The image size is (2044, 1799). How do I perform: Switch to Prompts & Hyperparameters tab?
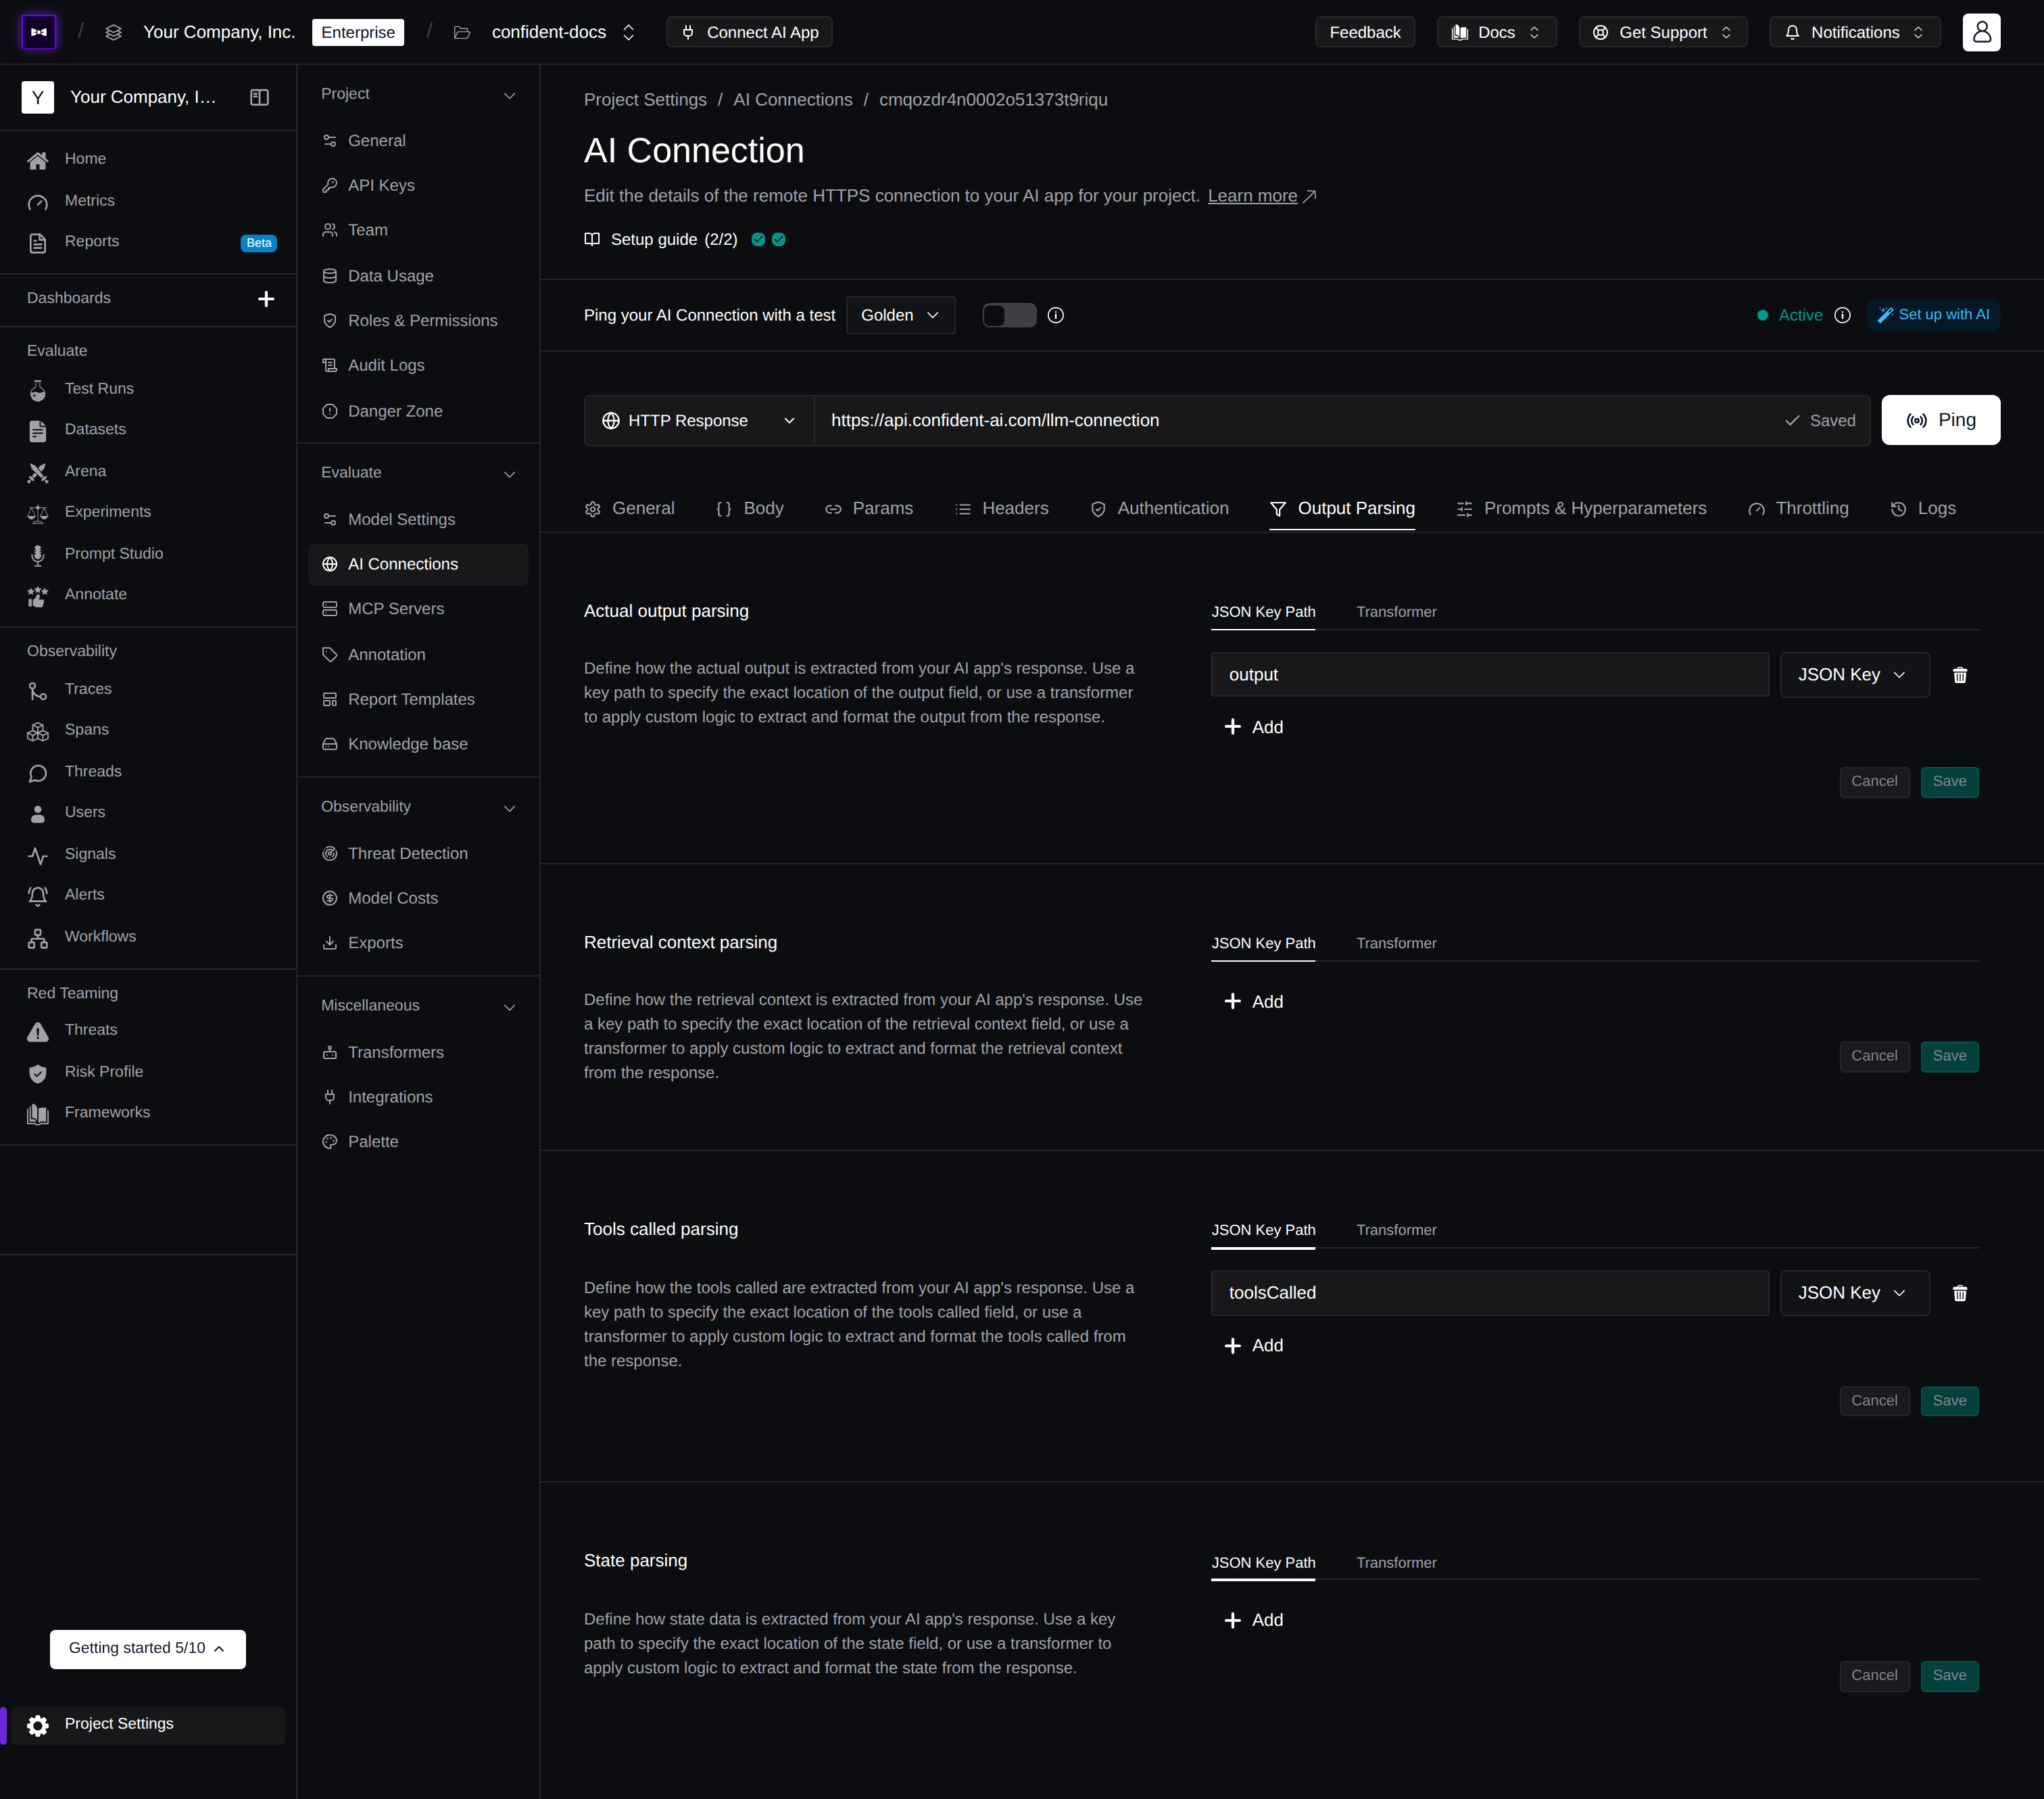click(1581, 509)
